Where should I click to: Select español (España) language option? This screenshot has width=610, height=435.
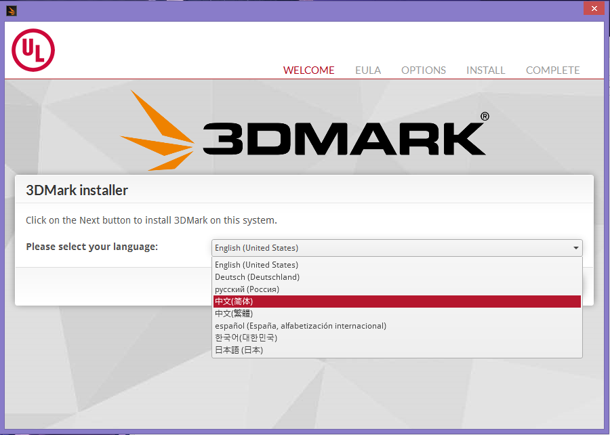coord(300,326)
